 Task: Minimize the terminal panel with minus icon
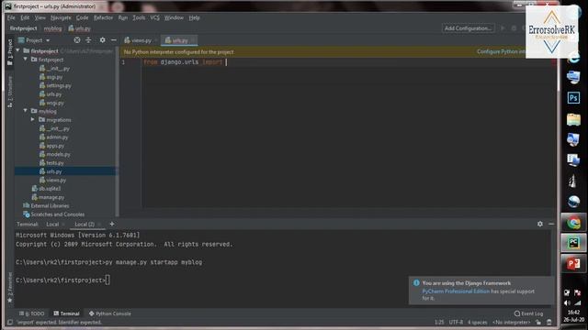click(551, 224)
